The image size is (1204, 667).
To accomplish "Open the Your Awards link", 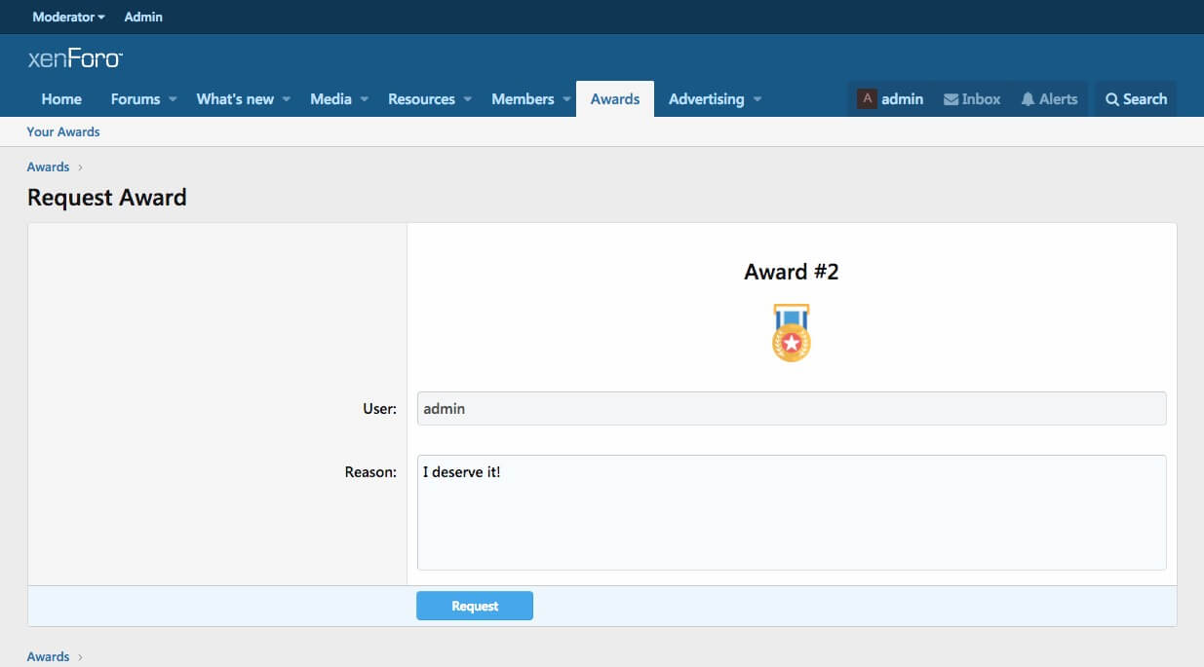I will [63, 131].
